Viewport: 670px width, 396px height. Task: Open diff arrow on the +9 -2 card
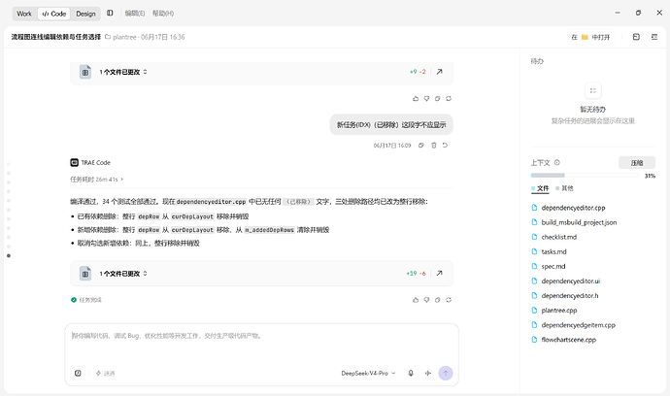point(439,72)
